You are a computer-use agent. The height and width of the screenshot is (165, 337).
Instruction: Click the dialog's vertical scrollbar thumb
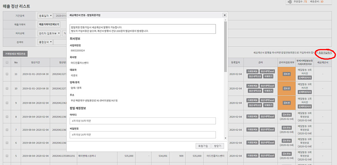(225, 46)
